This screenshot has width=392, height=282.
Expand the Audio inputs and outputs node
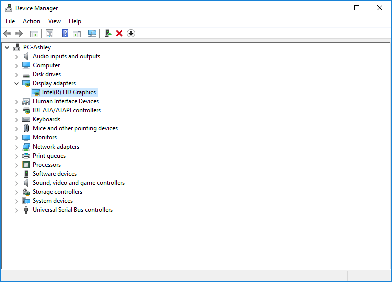pyautogui.click(x=16, y=56)
